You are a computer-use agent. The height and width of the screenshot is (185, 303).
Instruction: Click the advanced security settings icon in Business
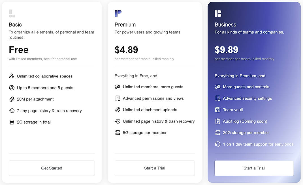tap(217, 98)
